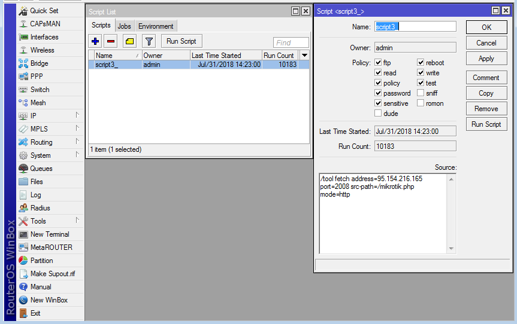Open Log viewer
The image size is (517, 324).
pyautogui.click(x=50, y=195)
